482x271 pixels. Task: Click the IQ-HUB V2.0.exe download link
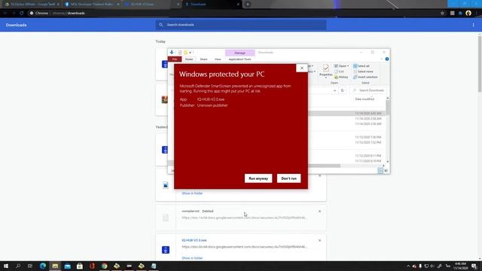[x=194, y=240]
